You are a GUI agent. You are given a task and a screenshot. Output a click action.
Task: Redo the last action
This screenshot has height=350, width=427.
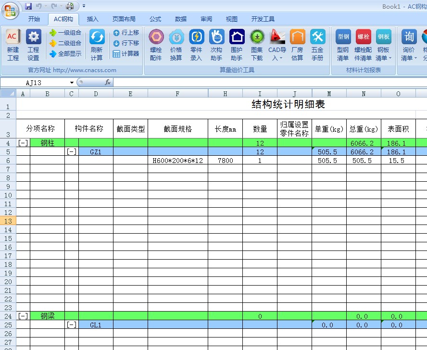54,6
